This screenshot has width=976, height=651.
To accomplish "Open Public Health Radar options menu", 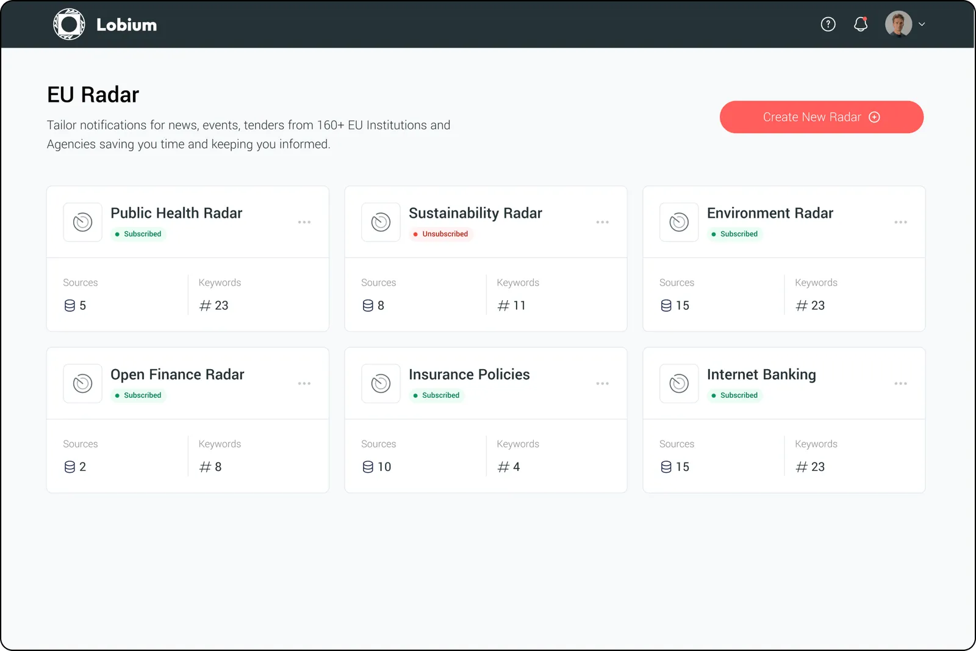I will [x=304, y=222].
